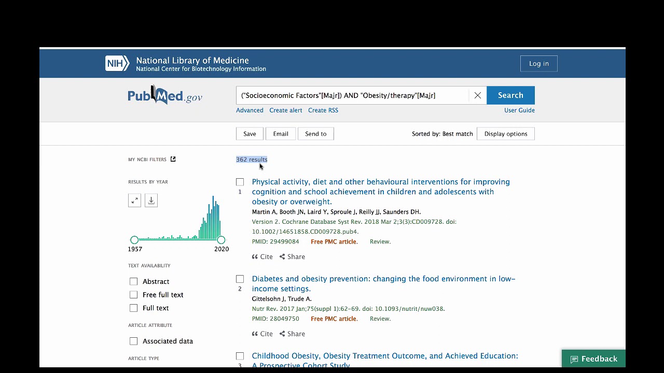Open the My NCBI Filters external link icon
This screenshot has width=664, height=373.
pyautogui.click(x=173, y=159)
